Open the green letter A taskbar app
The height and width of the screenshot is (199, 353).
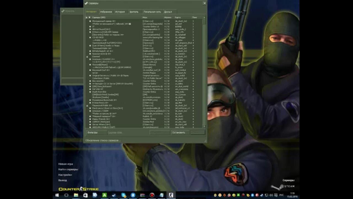point(104,195)
